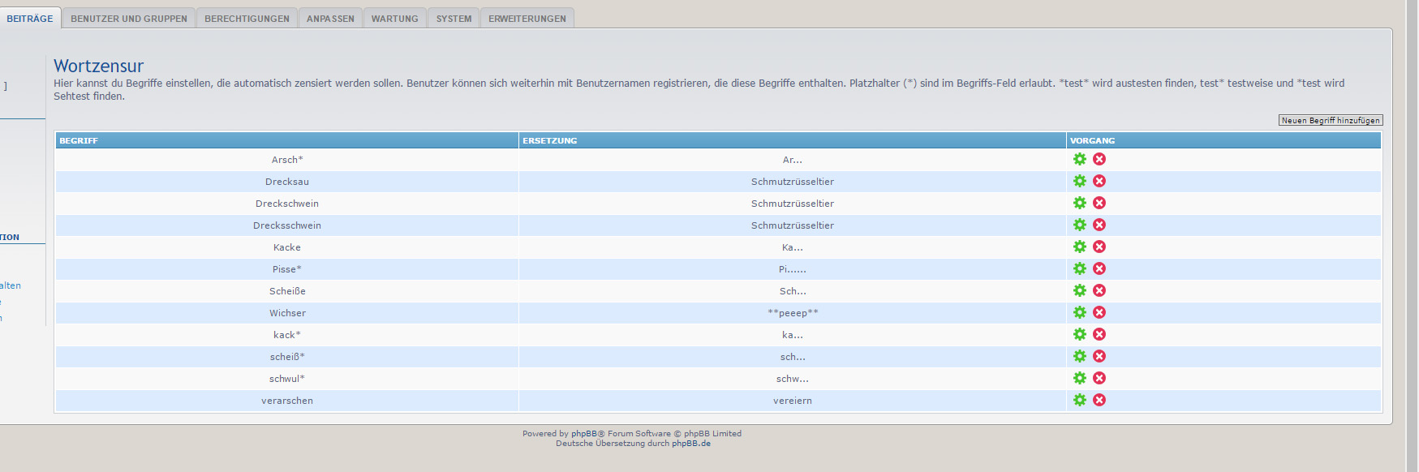Open the Erweiterungen tab
This screenshot has width=1419, height=472.
[x=527, y=19]
